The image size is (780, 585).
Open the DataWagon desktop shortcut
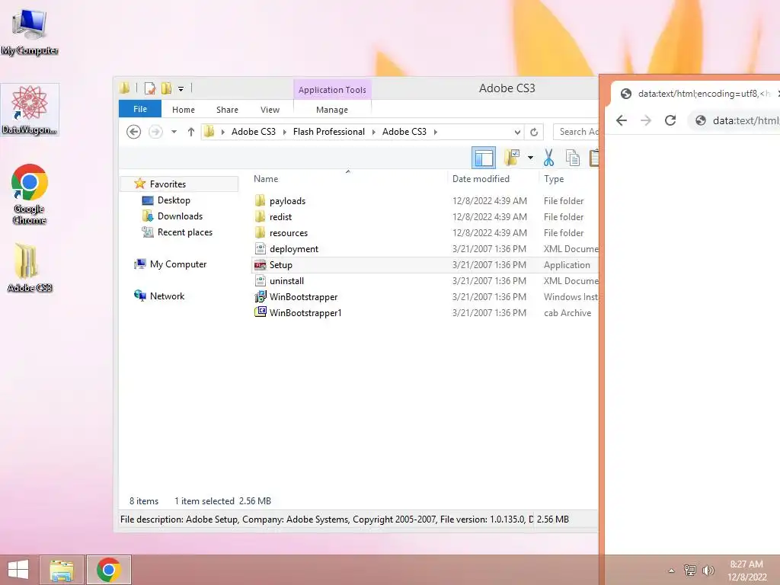pyautogui.click(x=30, y=110)
